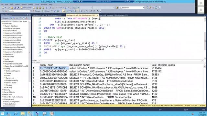
Task: Click the Decrease Indent toolbar icon
Action: click(x=91, y=11)
